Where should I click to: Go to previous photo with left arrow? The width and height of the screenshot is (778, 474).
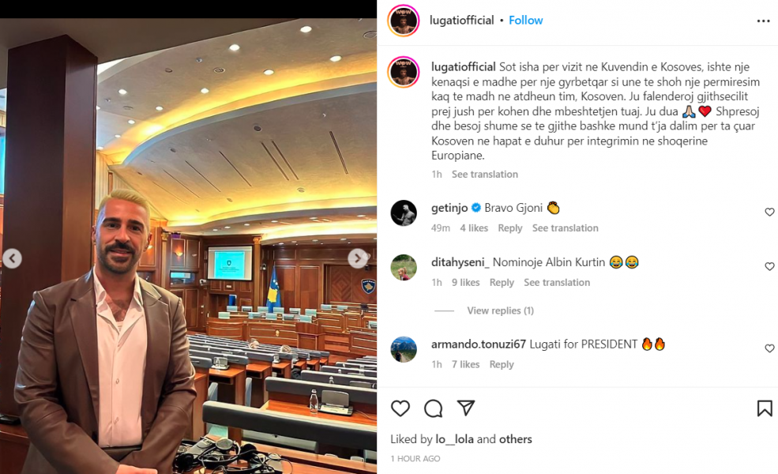(13, 258)
